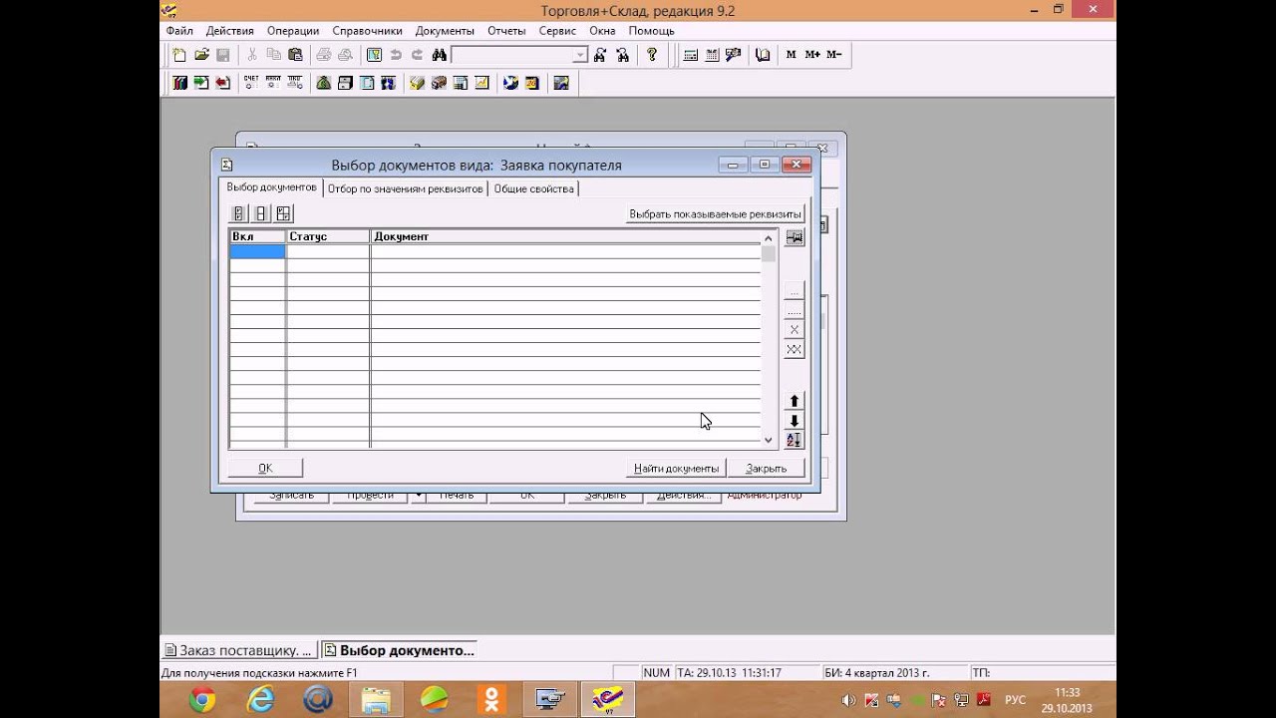Click the M+ toolbar button
The image size is (1276, 718).
(812, 55)
